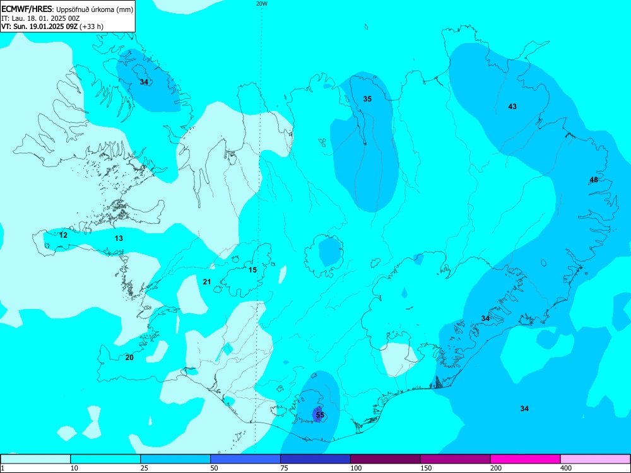This screenshot has width=631, height=473.
Task: Click the 21 mm value in west Iceland
Action: tap(207, 282)
